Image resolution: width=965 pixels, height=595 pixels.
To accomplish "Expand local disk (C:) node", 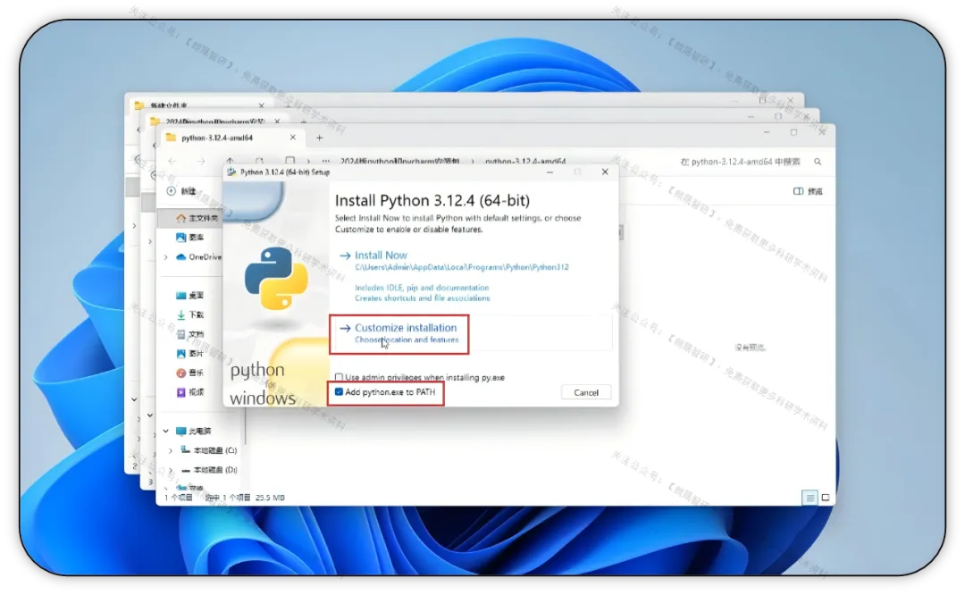I will coord(171,450).
